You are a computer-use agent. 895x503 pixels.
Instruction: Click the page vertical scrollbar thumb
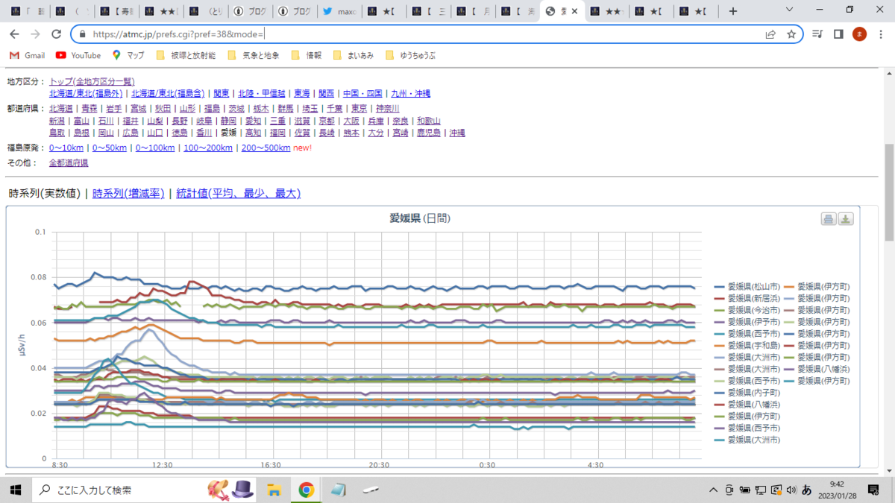click(888, 192)
